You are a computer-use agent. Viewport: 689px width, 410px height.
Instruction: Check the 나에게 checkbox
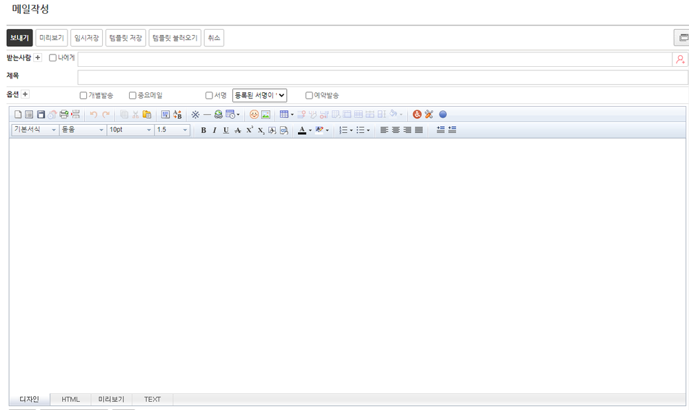coord(52,58)
